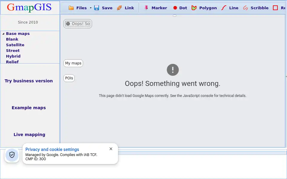Select the Hybrid base map

tap(13, 56)
